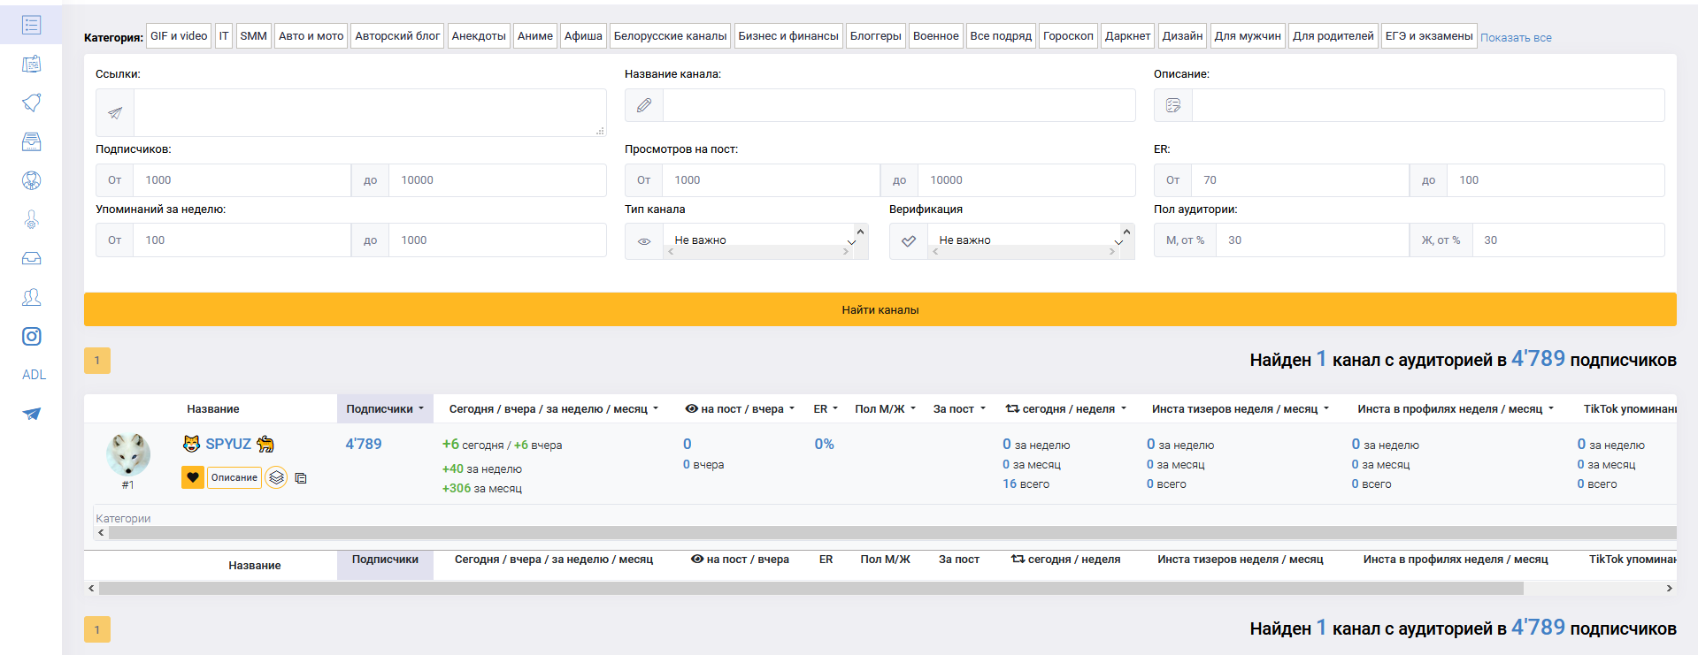Click the right arrow of the bottom table scrollbar
The width and height of the screenshot is (1698, 655).
(1670, 588)
